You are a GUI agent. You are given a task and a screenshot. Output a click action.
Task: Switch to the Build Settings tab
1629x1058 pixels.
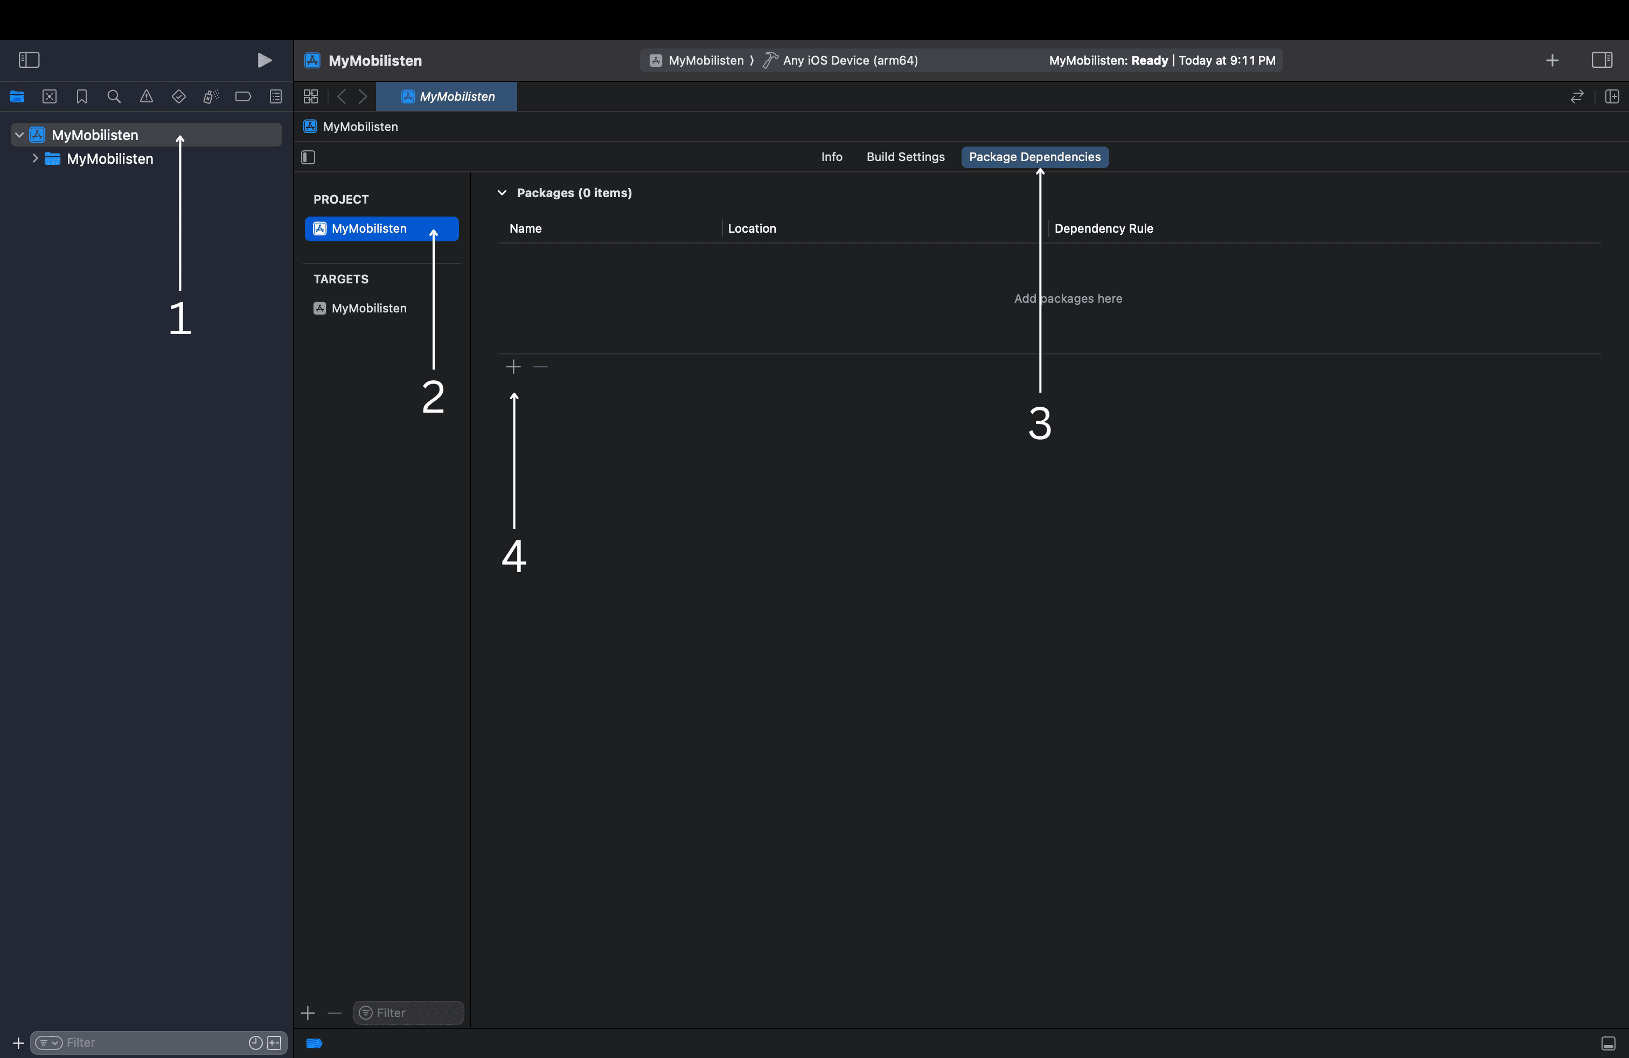906,157
